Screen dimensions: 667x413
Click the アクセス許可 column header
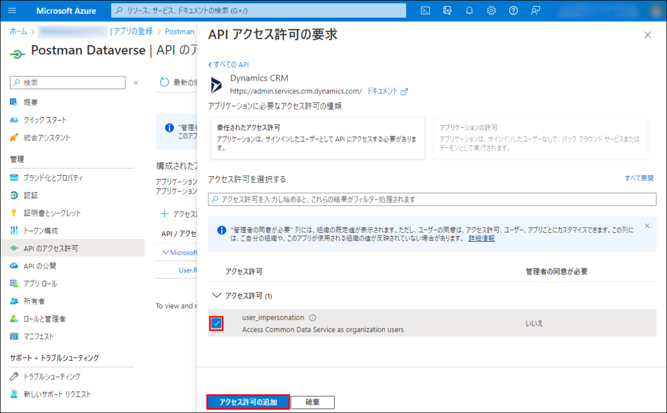pyautogui.click(x=244, y=272)
